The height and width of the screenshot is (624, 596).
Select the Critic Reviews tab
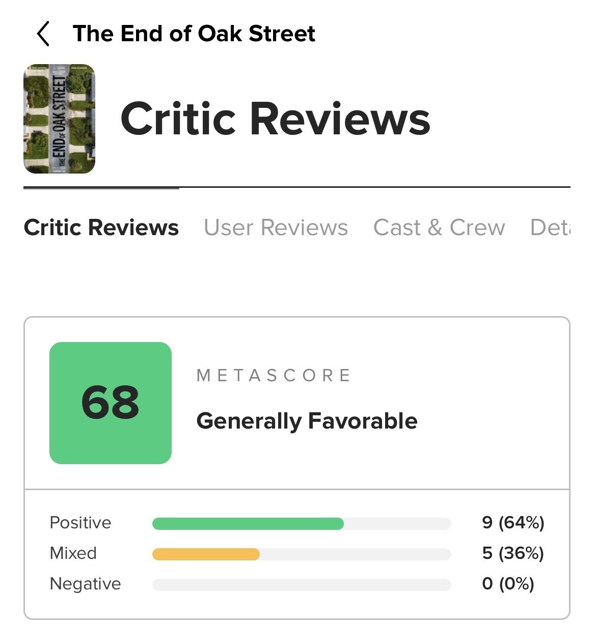pos(101,227)
